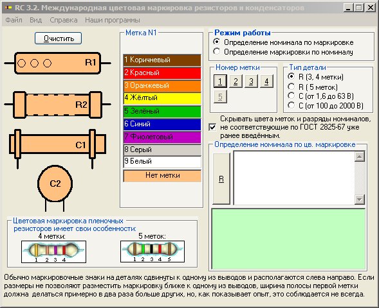The height and width of the screenshot is (308, 379).
Task: Click the first circle mark on R1
Action: click(x=21, y=63)
